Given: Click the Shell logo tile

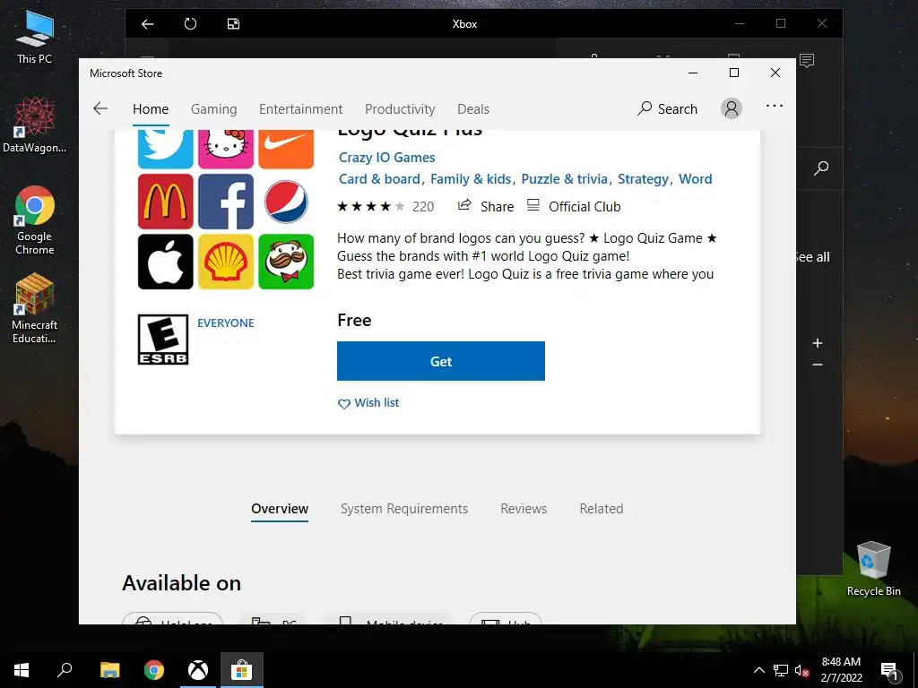Looking at the screenshot, I should coord(226,262).
